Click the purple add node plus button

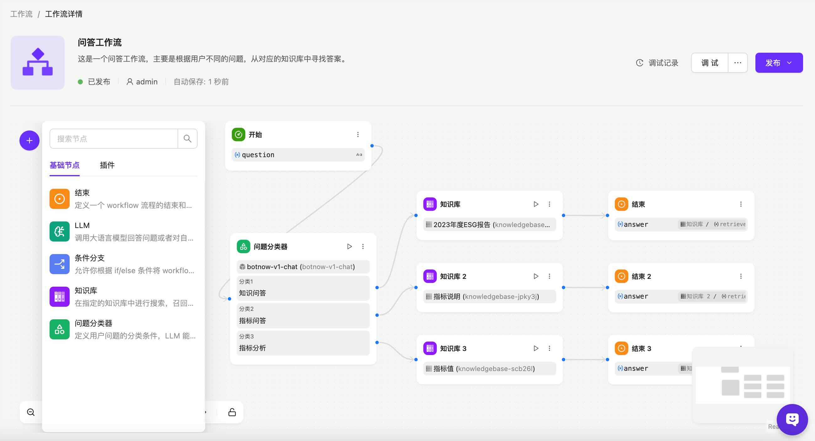coord(29,141)
